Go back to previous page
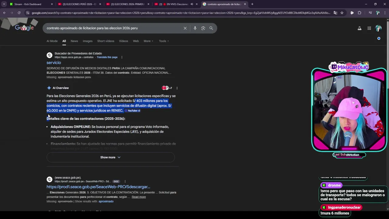Viewport: 389px width, 219px height. (4, 13)
